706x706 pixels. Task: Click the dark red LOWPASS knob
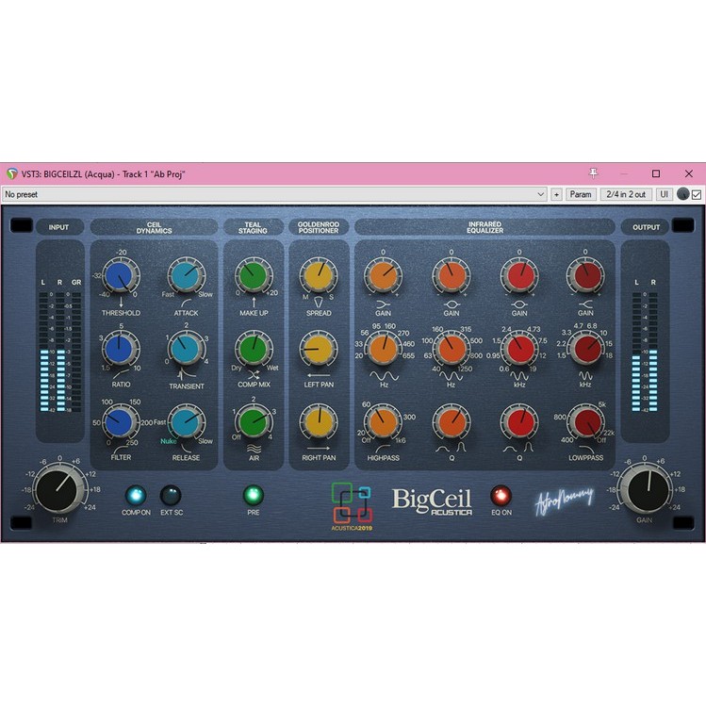coord(585,422)
